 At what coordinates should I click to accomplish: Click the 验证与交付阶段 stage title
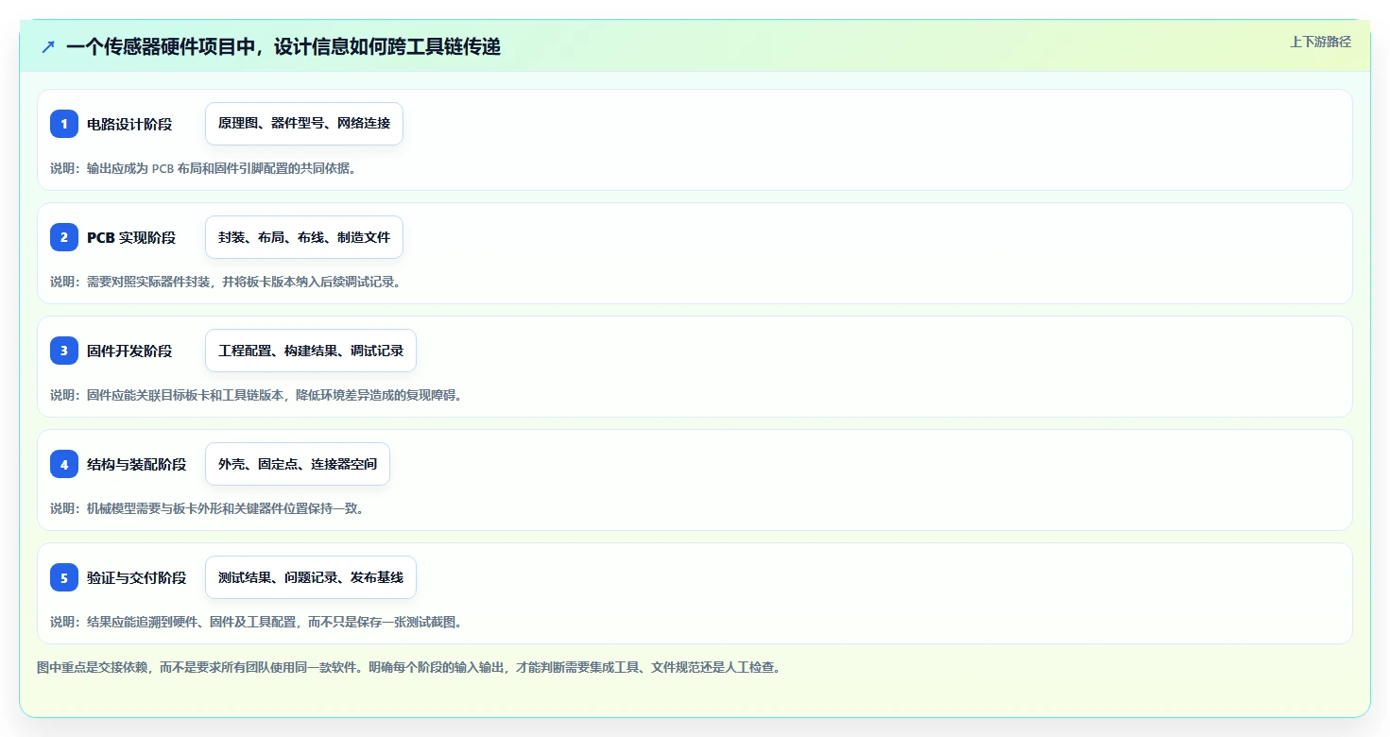[137, 577]
